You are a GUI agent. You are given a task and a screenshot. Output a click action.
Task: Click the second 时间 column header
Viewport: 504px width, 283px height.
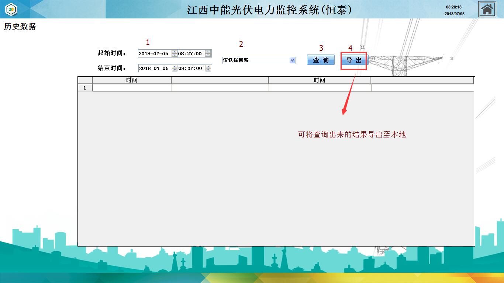click(x=320, y=80)
